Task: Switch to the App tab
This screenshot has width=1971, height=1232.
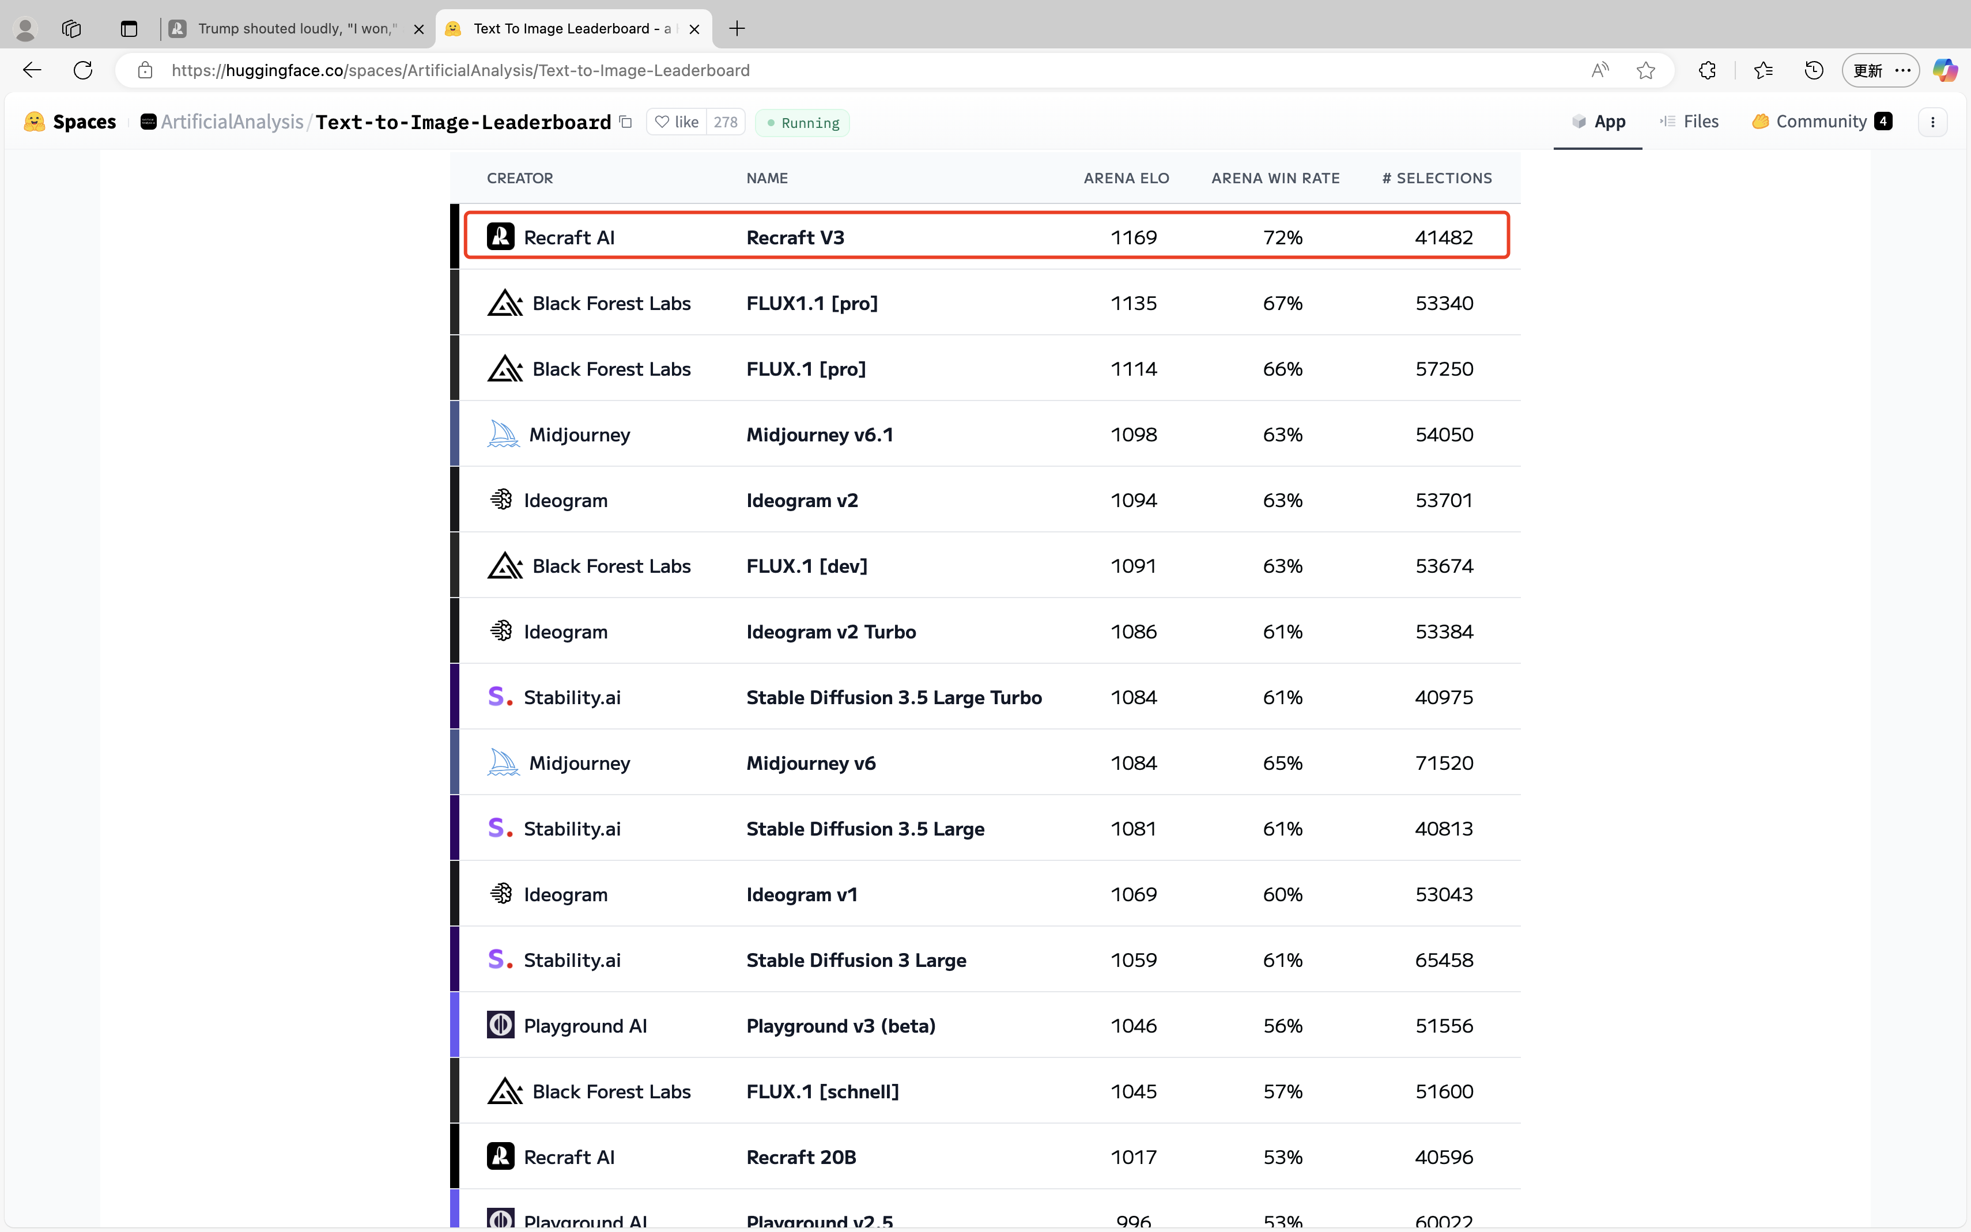Action: tap(1598, 122)
